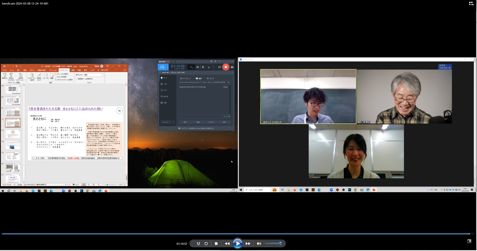Image resolution: width=477 pixels, height=251 pixels.
Task: Open the PowerPoint ファイル menu
Action: pos(5,70)
